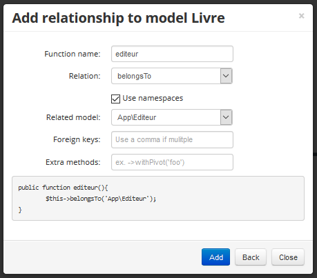The height and width of the screenshot is (278, 317).
Task: Click the generated editeur() code preview
Action: click(x=158, y=199)
